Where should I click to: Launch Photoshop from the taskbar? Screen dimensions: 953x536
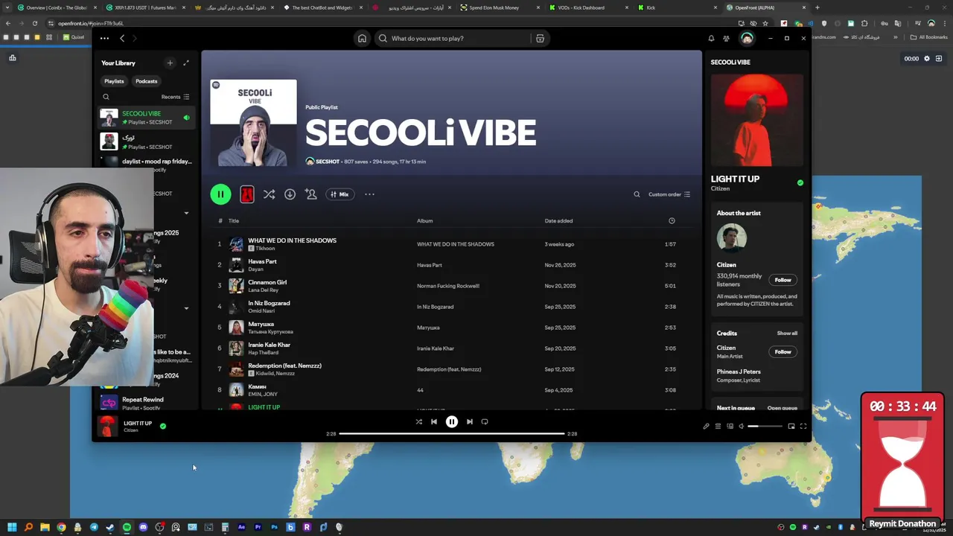coord(274,527)
